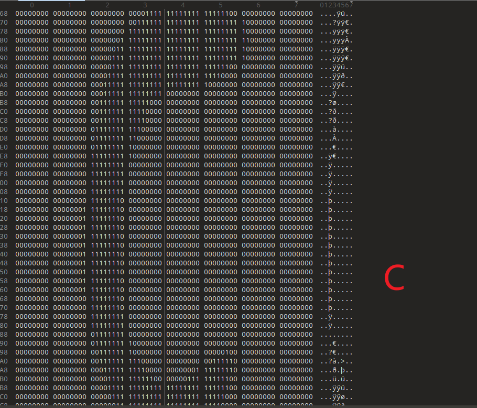The width and height of the screenshot is (477, 408).
Task: Click the all-dots decoded text ........
Action: pyautogui.click(x=337, y=336)
